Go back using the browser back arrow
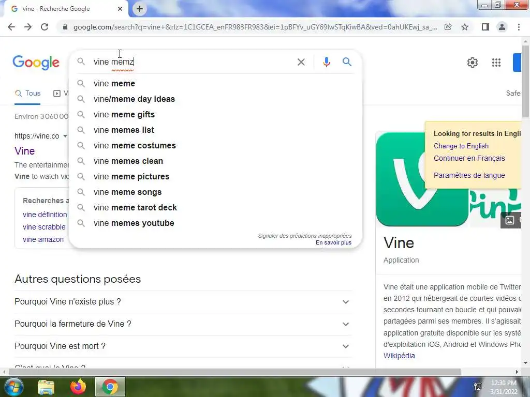The height and width of the screenshot is (397, 530). 11,27
